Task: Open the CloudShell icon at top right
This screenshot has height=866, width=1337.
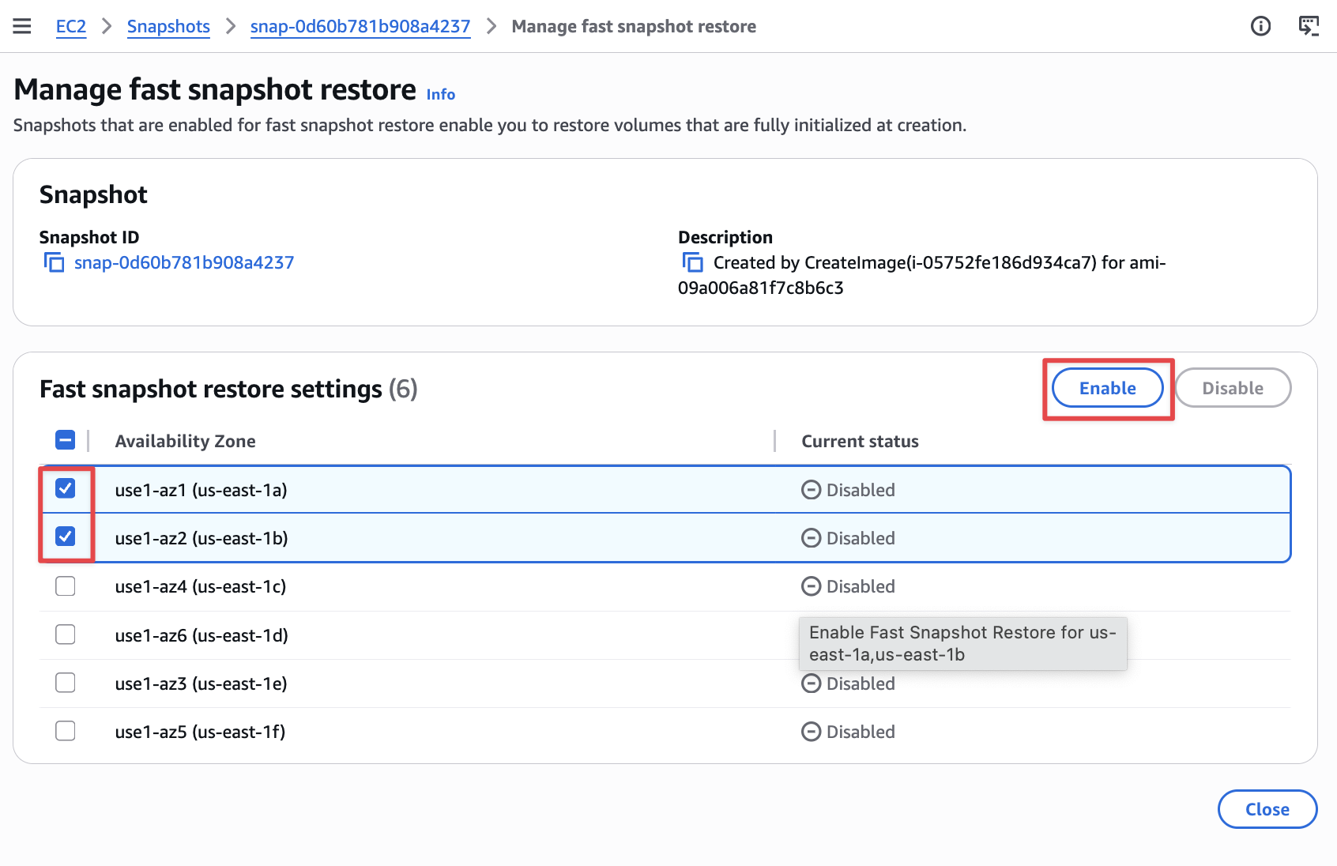Action: pyautogui.click(x=1309, y=26)
